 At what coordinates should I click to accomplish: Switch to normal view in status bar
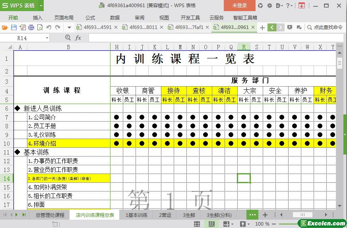click(x=197, y=224)
